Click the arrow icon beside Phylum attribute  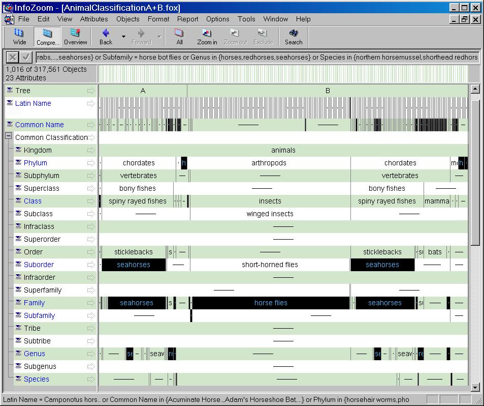tap(91, 163)
